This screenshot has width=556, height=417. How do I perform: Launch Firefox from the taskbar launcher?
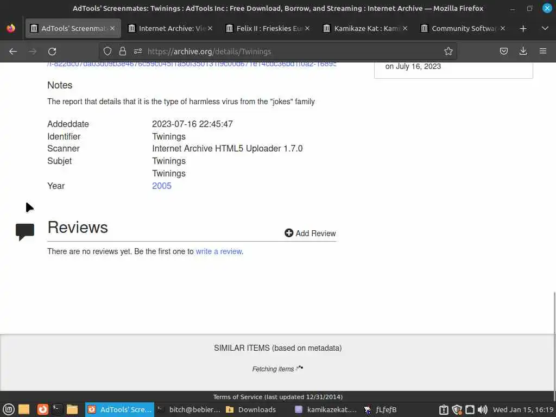[42, 409]
